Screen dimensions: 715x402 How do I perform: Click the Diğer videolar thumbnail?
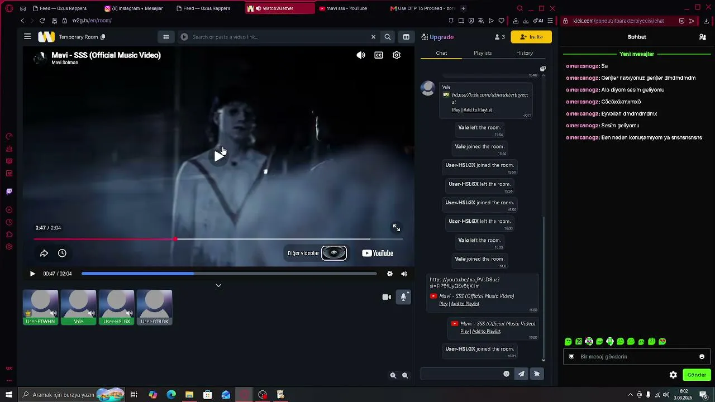click(334, 253)
